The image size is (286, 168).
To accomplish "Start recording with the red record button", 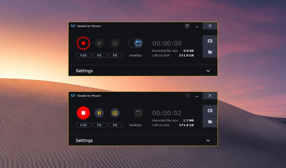I will (83, 43).
